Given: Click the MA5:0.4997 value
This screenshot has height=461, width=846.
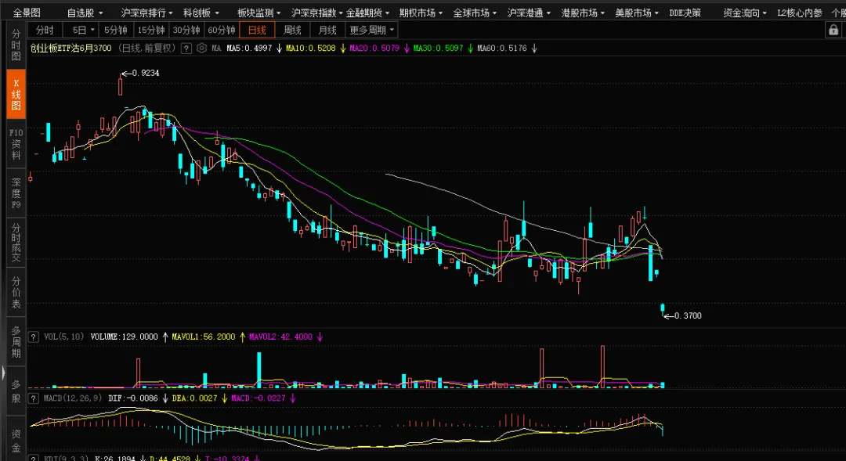Looking at the screenshot, I should click(x=249, y=49).
